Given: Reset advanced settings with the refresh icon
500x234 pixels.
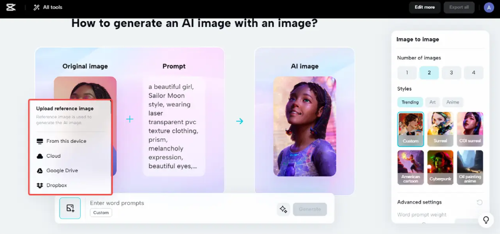Looking at the screenshot, I should [479, 202].
